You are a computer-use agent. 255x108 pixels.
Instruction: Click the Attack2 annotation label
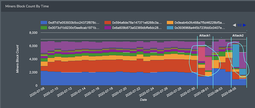click(x=238, y=35)
